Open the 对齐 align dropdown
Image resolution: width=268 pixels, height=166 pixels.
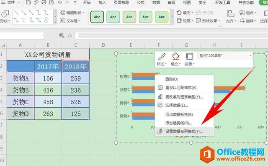click(231, 17)
